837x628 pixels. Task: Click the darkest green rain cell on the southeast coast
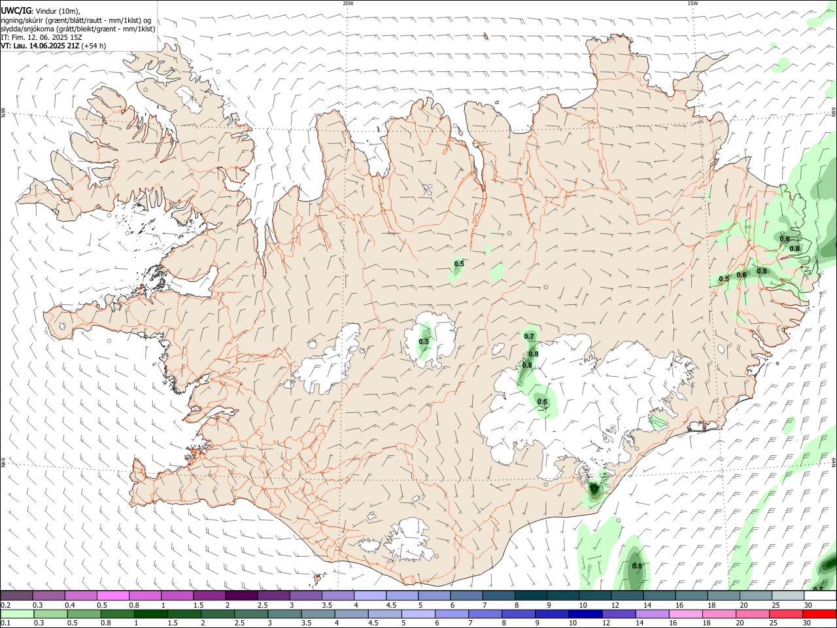594,489
